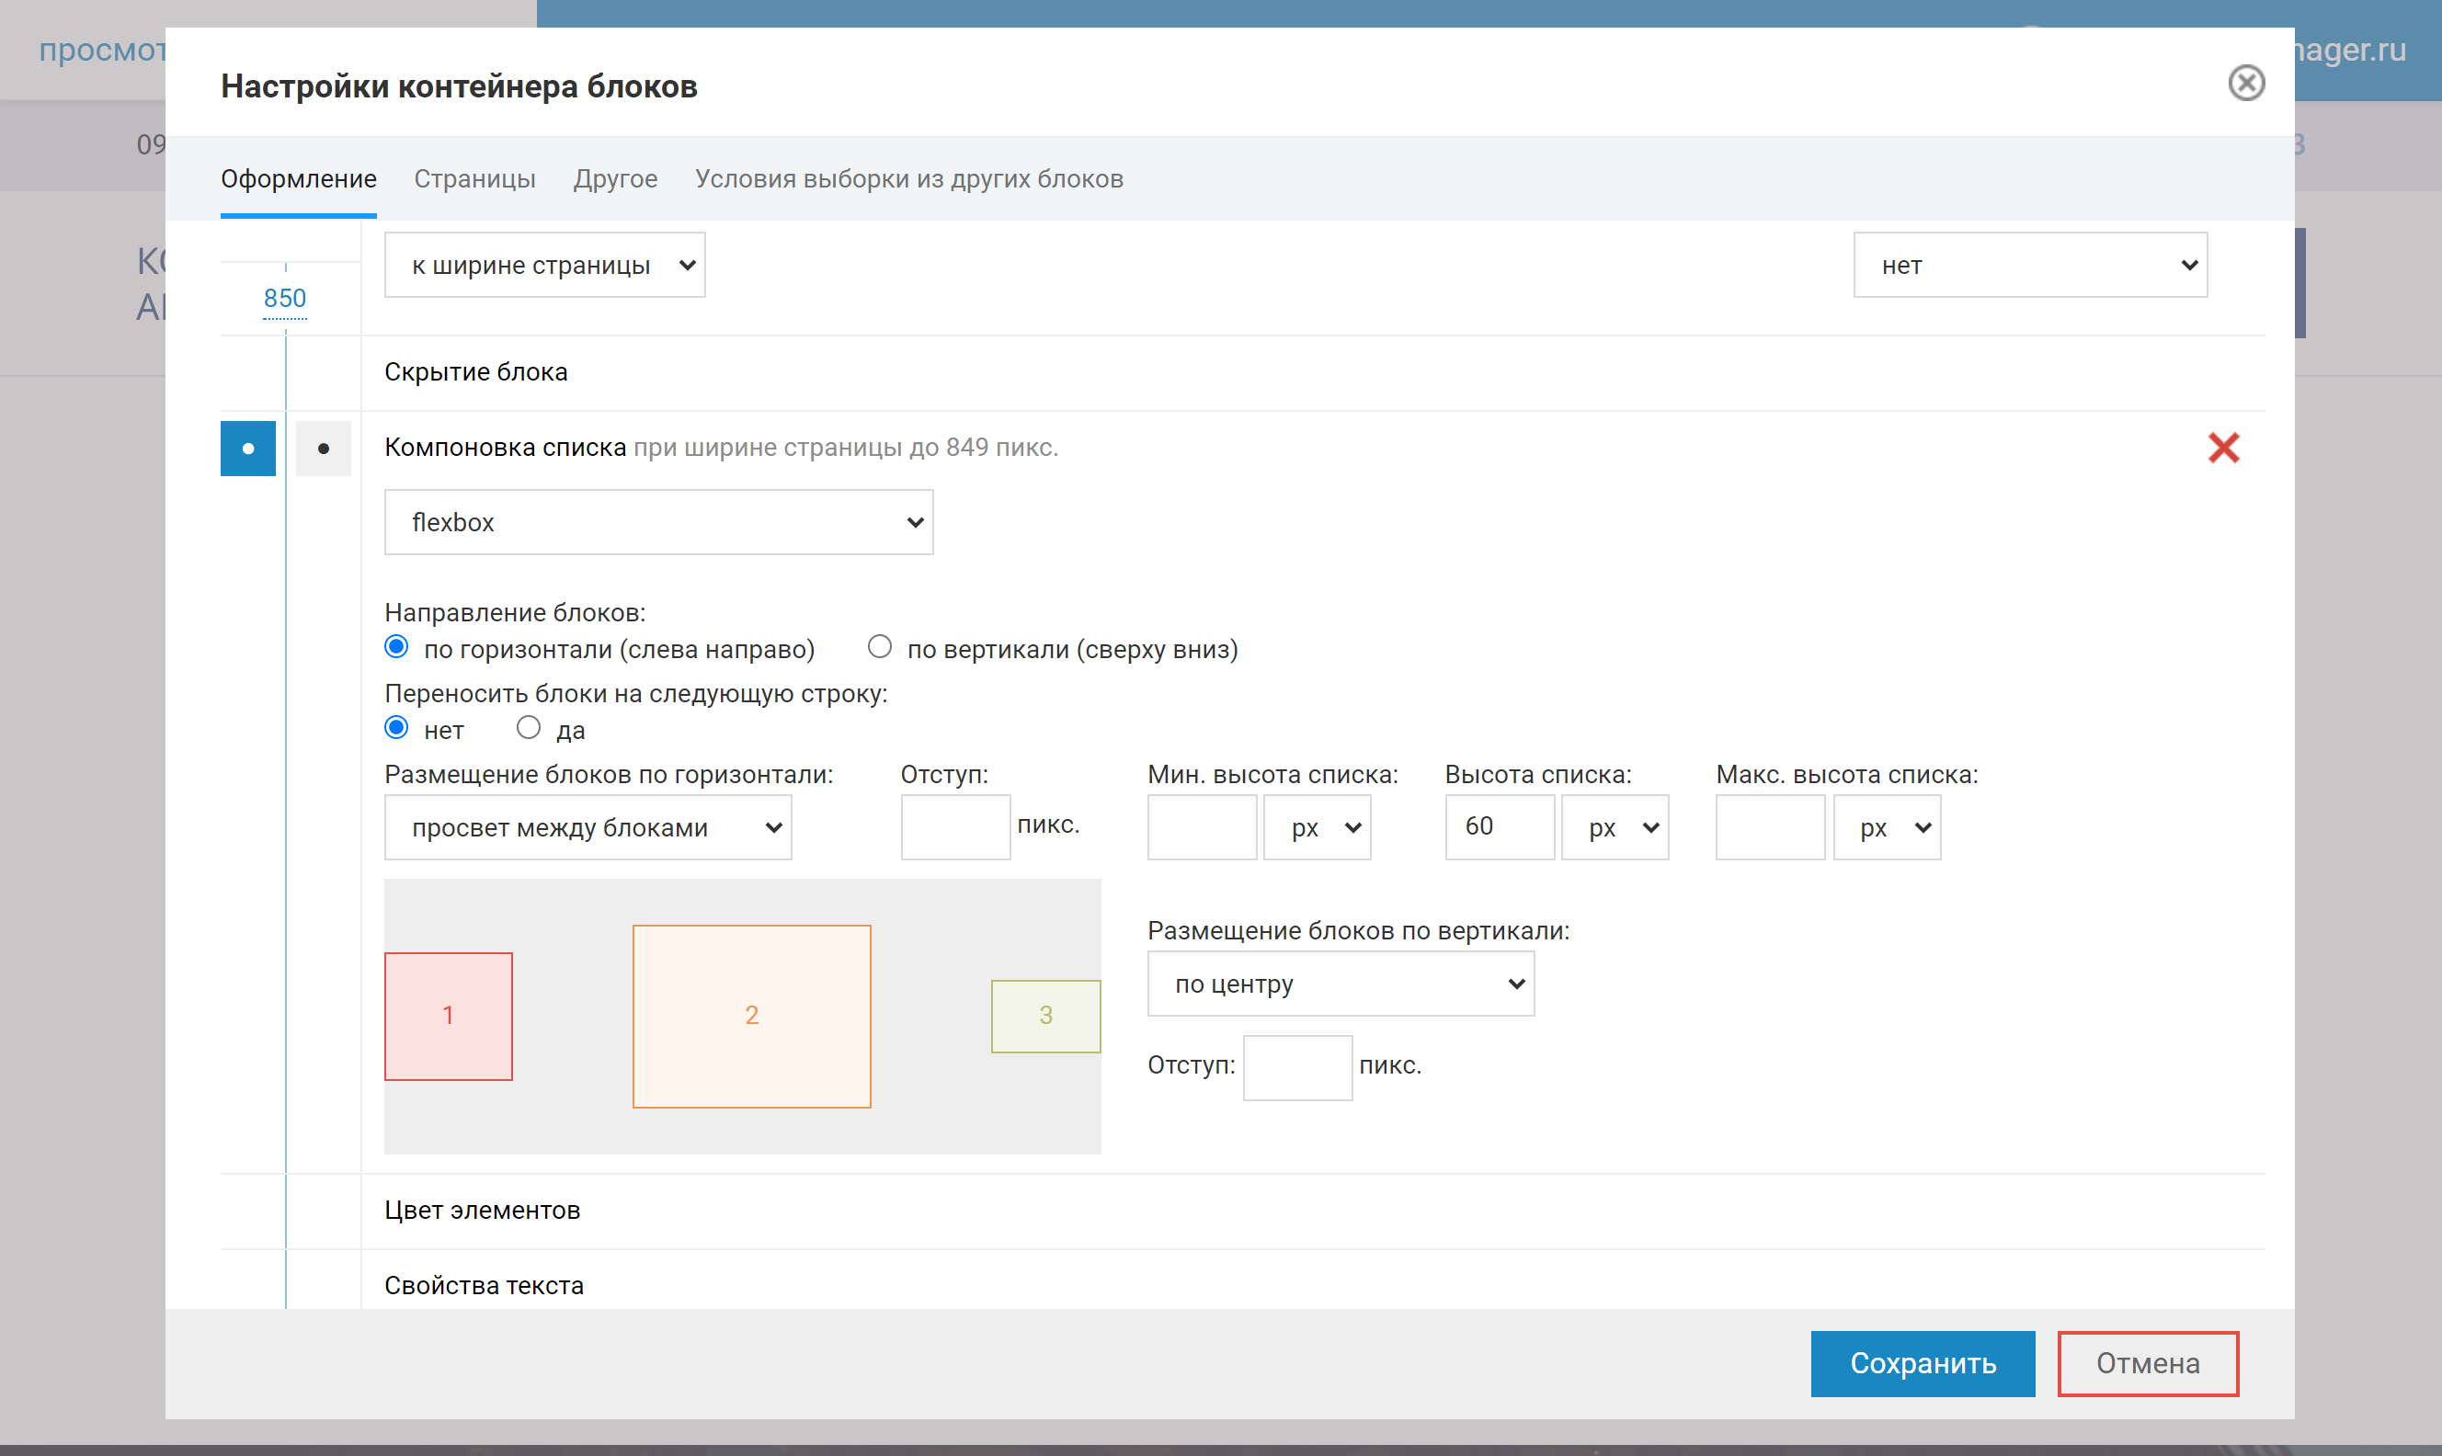Click preview block number 1
This screenshot has height=1456, width=2442.
coord(449,1016)
